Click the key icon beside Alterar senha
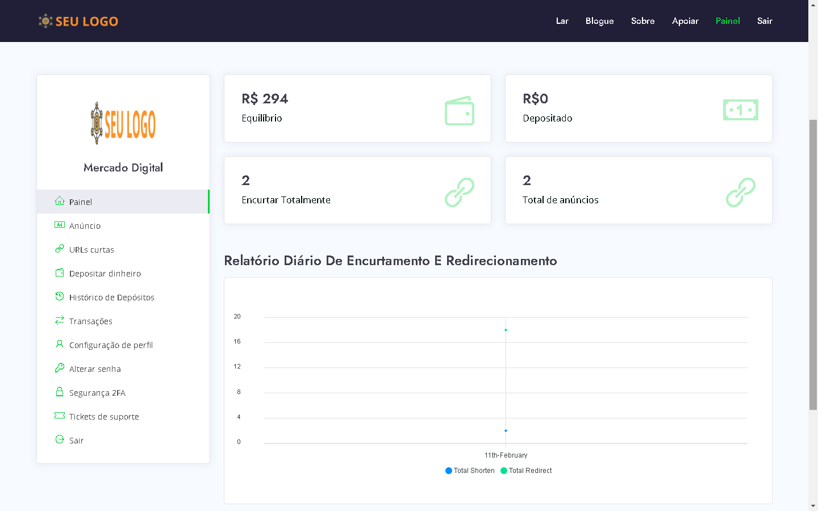 point(60,368)
